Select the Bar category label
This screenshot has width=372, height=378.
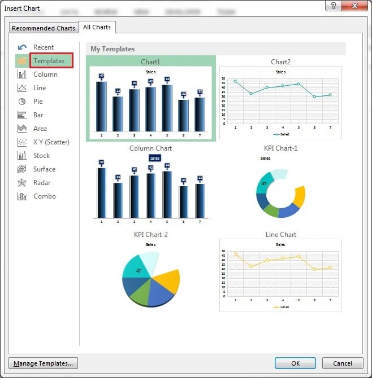click(x=38, y=115)
